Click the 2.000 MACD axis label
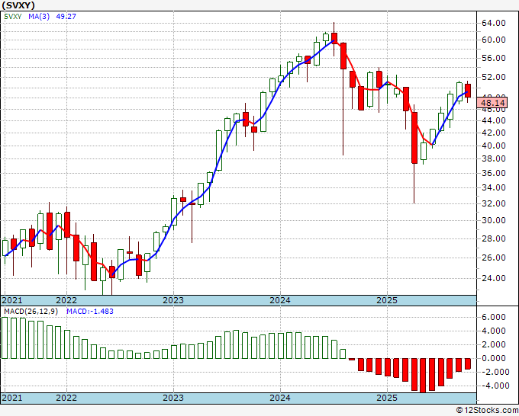 point(494,344)
